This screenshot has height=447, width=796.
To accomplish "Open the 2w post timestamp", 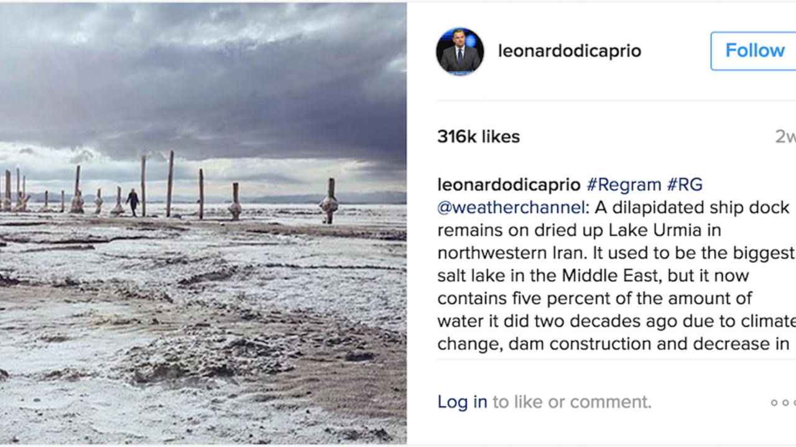I will coord(785,137).
